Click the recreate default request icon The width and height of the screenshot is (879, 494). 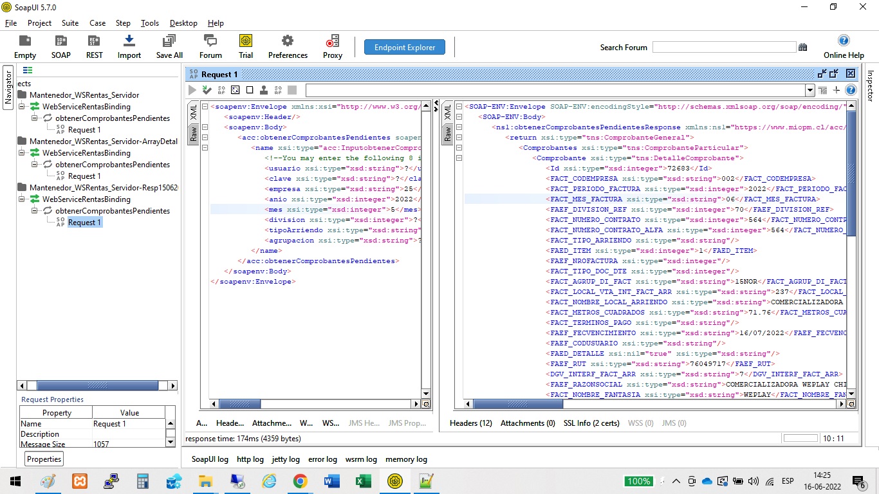coord(236,90)
